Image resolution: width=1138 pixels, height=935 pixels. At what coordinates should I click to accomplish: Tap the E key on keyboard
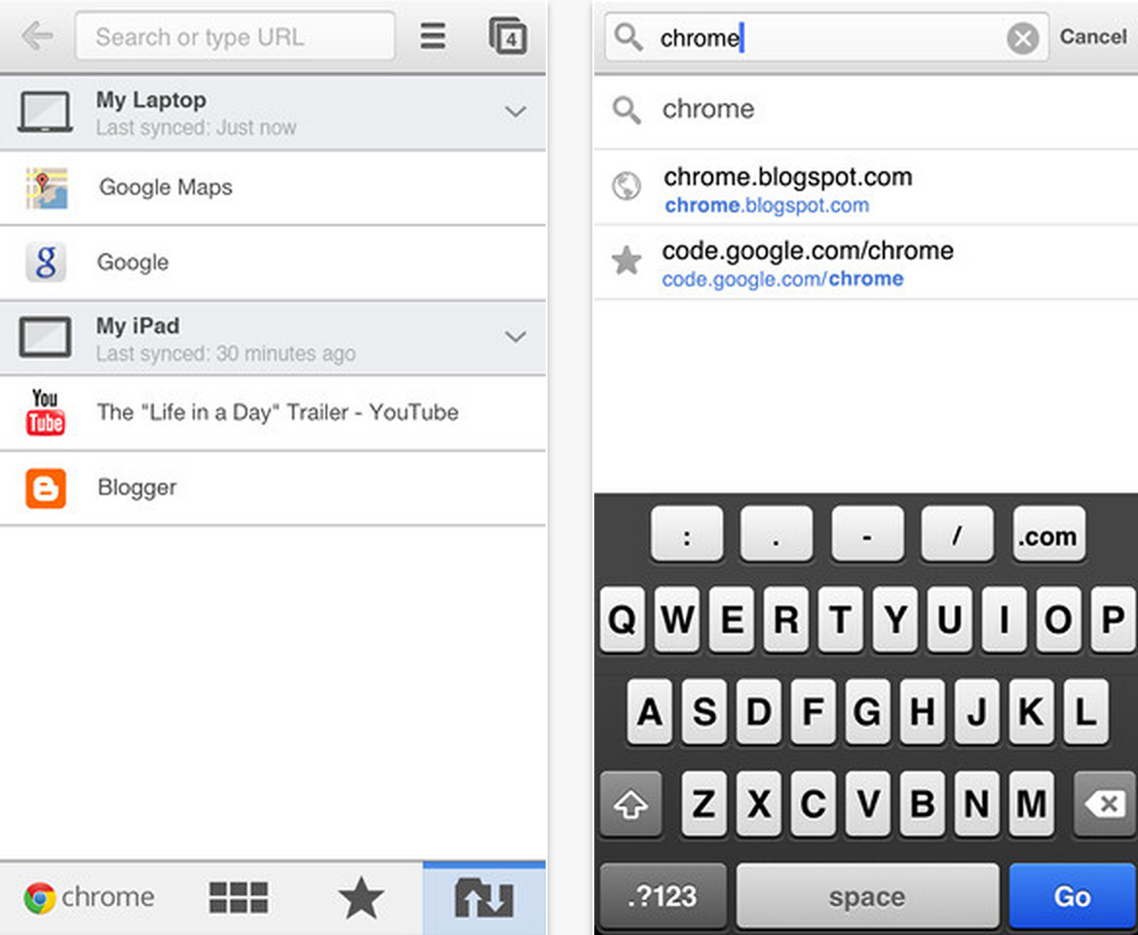coord(732,618)
